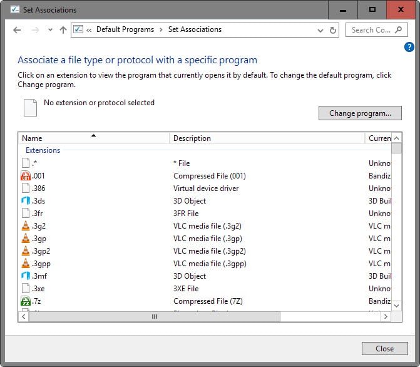Click the Bandizip icon for .001 extension
This screenshot has height=367, width=420.
tap(26, 176)
